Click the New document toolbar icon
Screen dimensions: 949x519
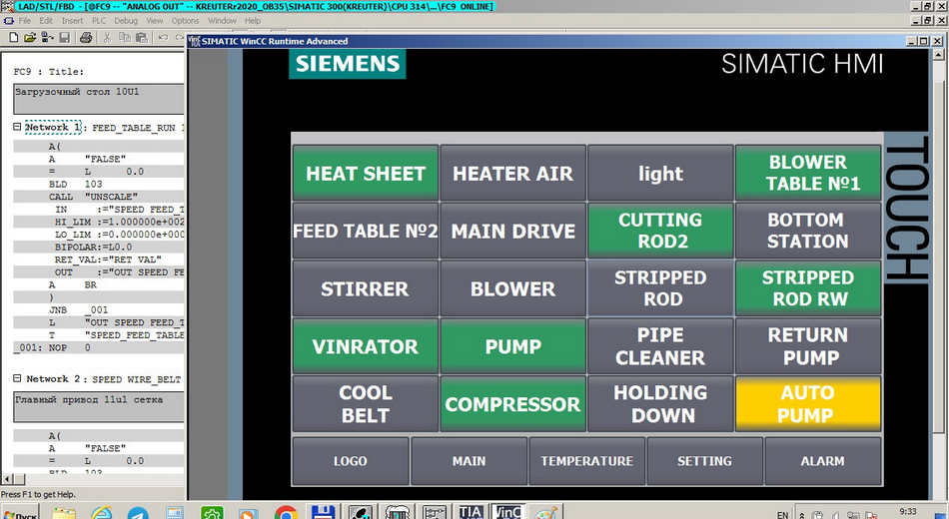(14, 38)
